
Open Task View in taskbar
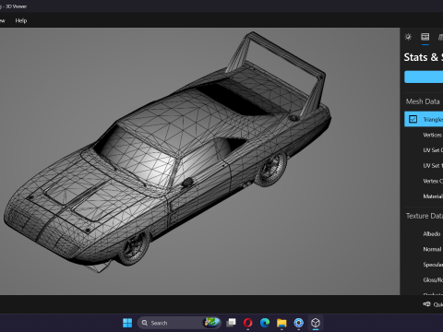click(231, 323)
